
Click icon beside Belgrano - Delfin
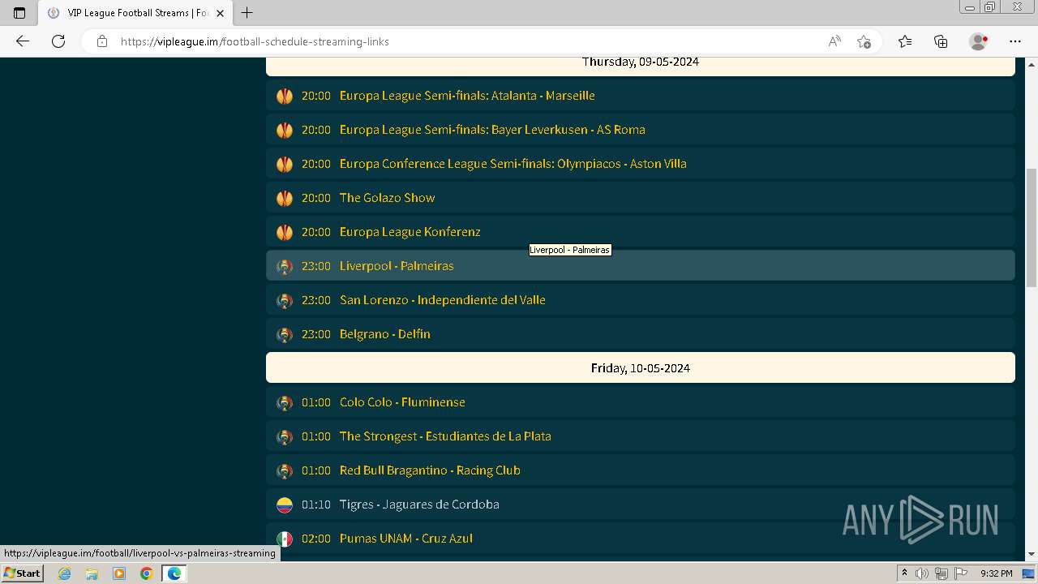[x=285, y=334]
